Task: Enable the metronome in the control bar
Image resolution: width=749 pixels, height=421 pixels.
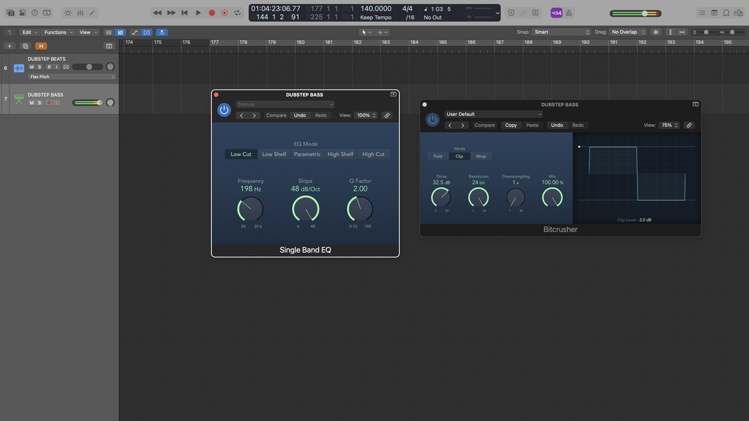Action: [x=569, y=12]
